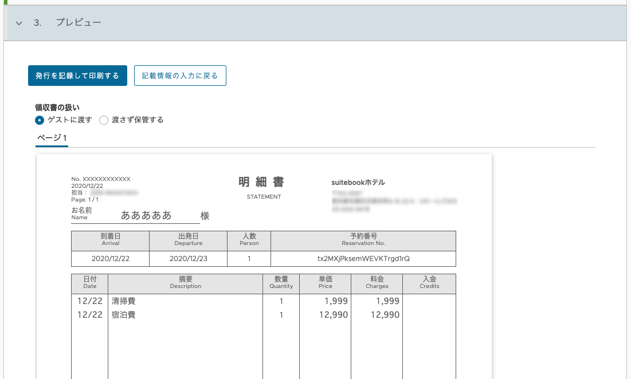Image resolution: width=631 pixels, height=379 pixels.
Task: Click the arrival date 2020/12/22 cell
Action: click(x=110, y=258)
